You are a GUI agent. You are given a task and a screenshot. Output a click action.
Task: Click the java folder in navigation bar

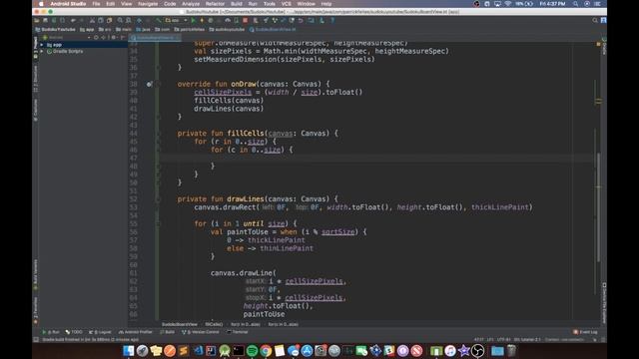pyautogui.click(x=143, y=29)
